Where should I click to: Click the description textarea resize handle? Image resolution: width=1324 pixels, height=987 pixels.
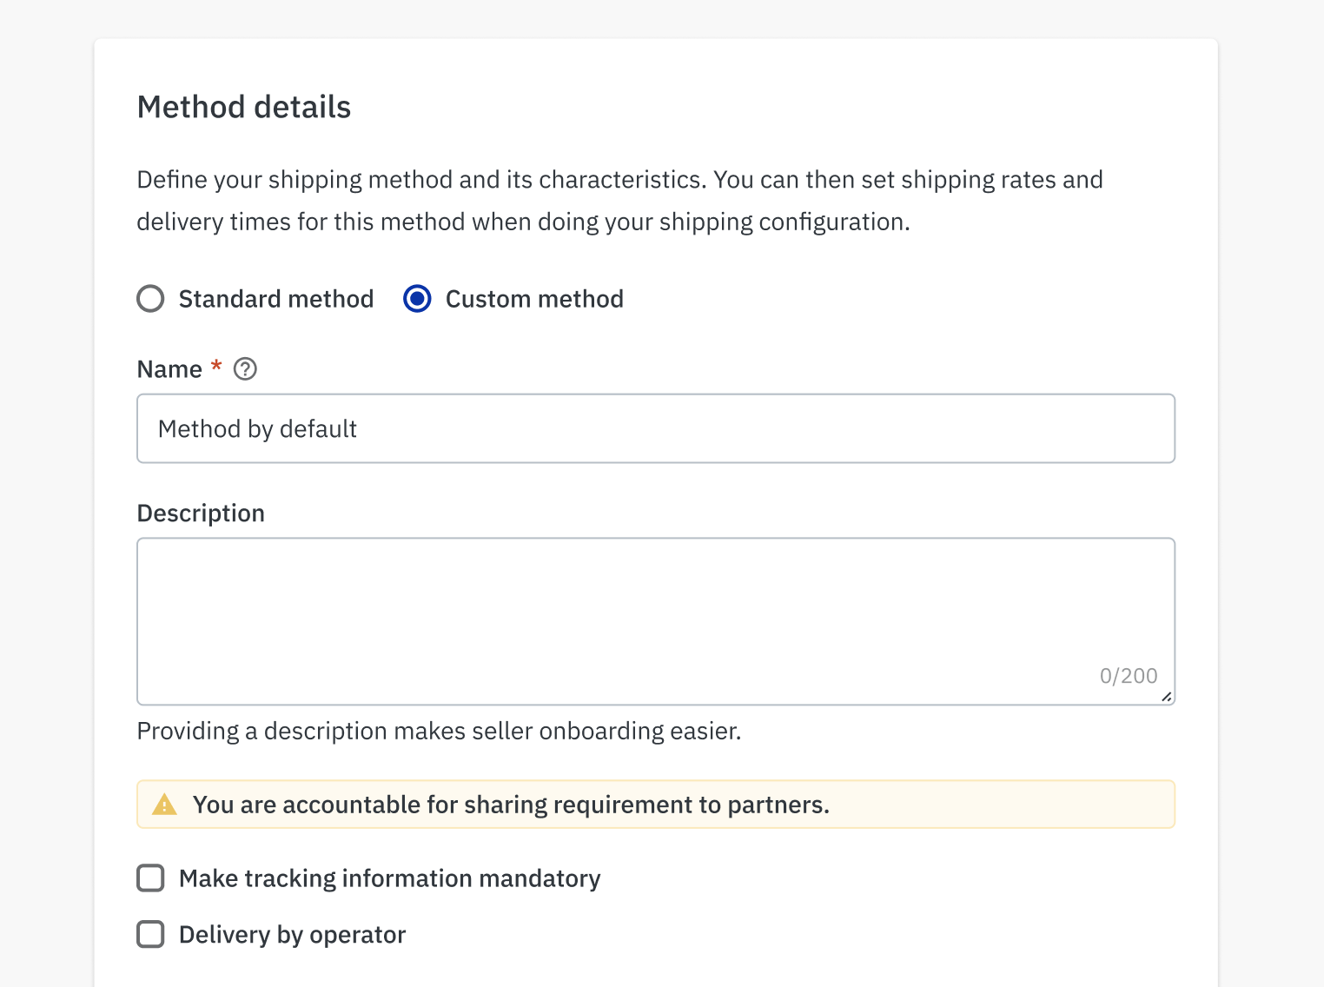[1166, 696]
